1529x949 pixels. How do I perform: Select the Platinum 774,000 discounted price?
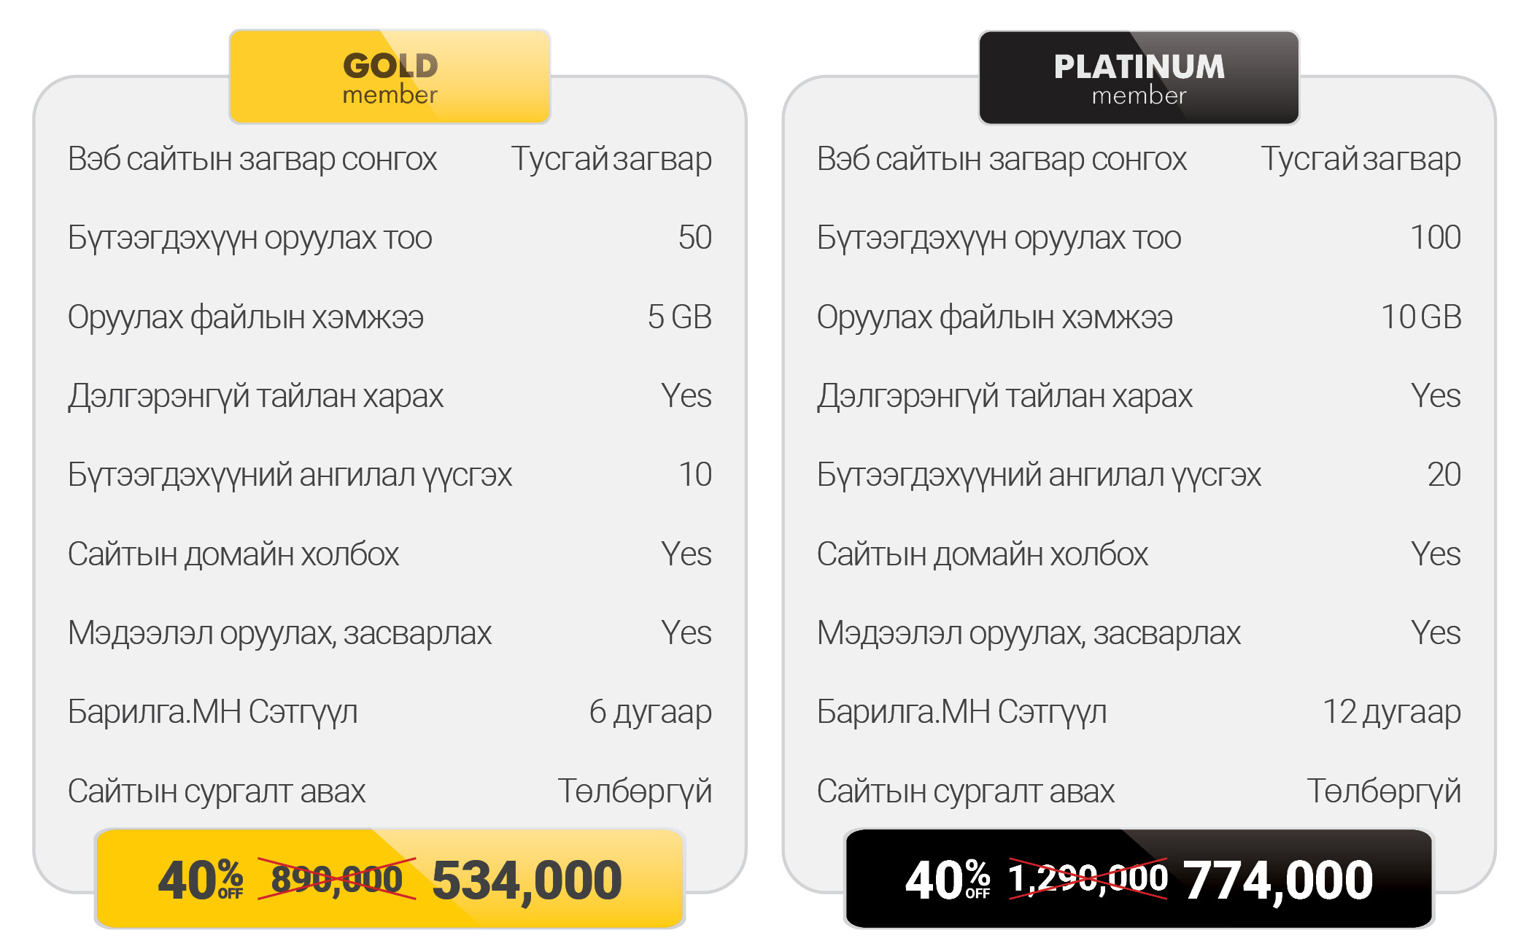coord(1277,880)
